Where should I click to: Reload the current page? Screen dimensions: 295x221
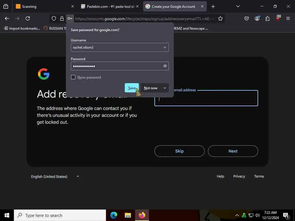click(x=28, y=18)
